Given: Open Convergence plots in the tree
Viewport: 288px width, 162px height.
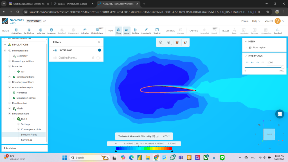Looking at the screenshot, I should point(31,129).
